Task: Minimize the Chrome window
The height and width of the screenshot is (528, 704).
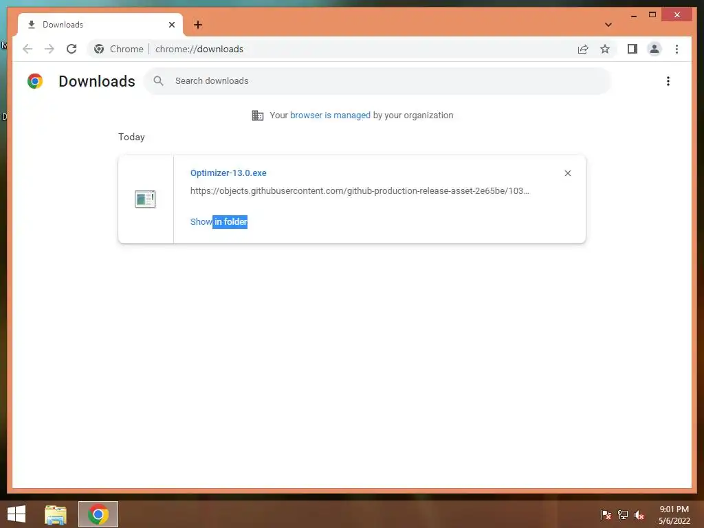Action: 633,15
